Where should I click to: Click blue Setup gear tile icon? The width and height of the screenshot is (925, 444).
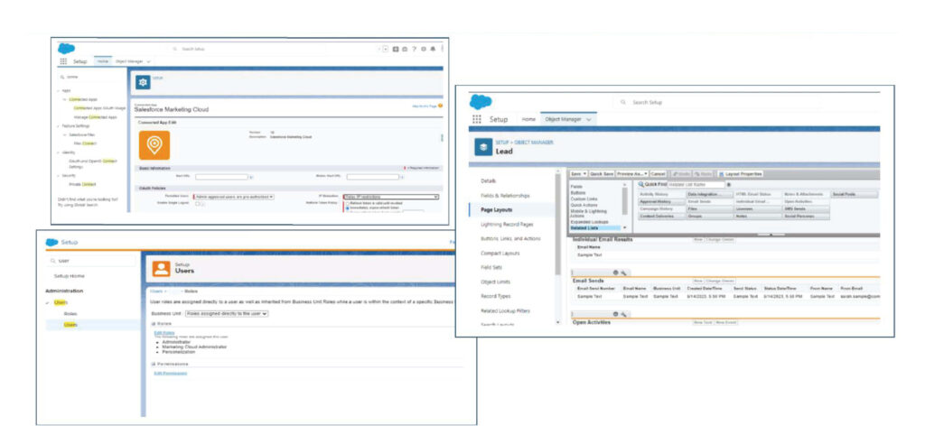[x=143, y=82]
